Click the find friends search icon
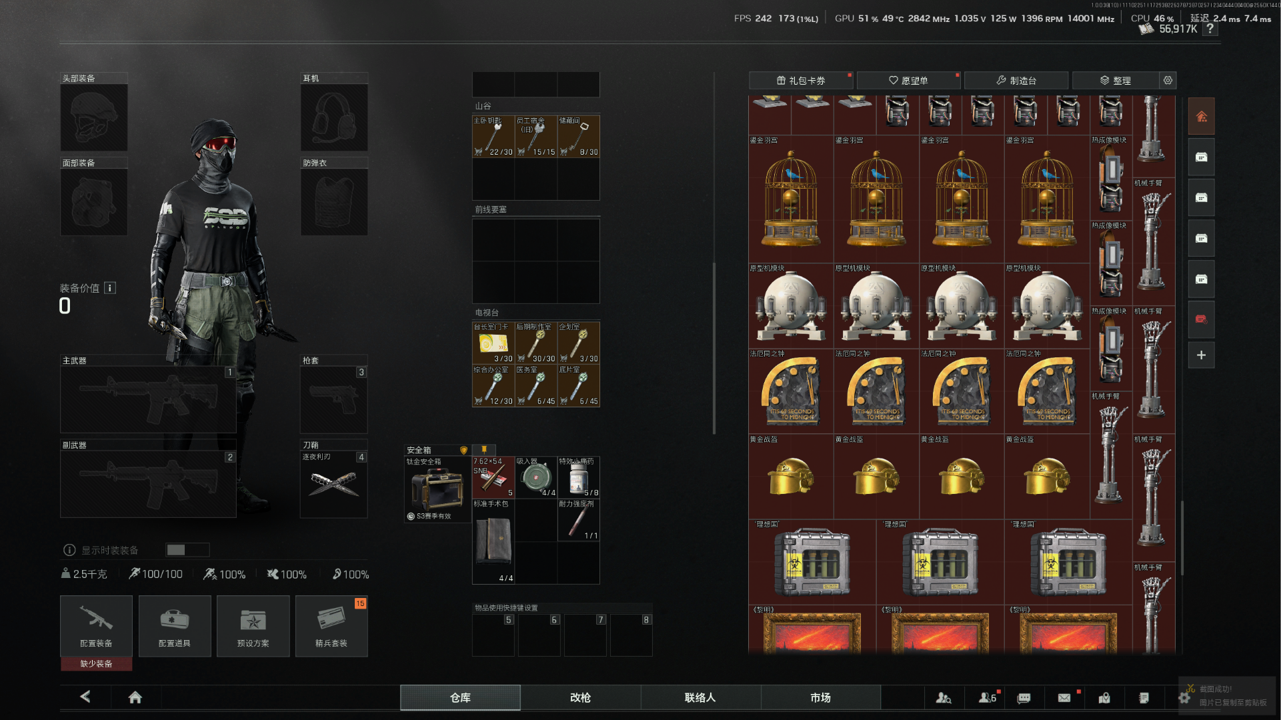This screenshot has height=720, width=1281. pyautogui.click(x=943, y=697)
